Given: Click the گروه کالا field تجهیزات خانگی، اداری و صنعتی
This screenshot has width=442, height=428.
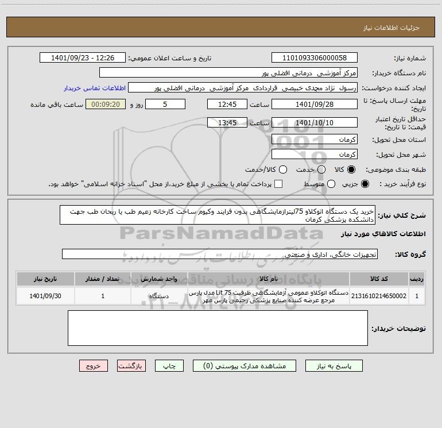Looking at the screenshot, I should click(220, 254).
